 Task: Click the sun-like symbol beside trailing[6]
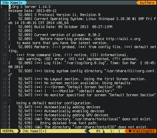coord(130,131)
